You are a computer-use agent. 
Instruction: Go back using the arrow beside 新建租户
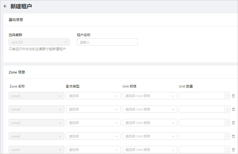pos(5,6)
